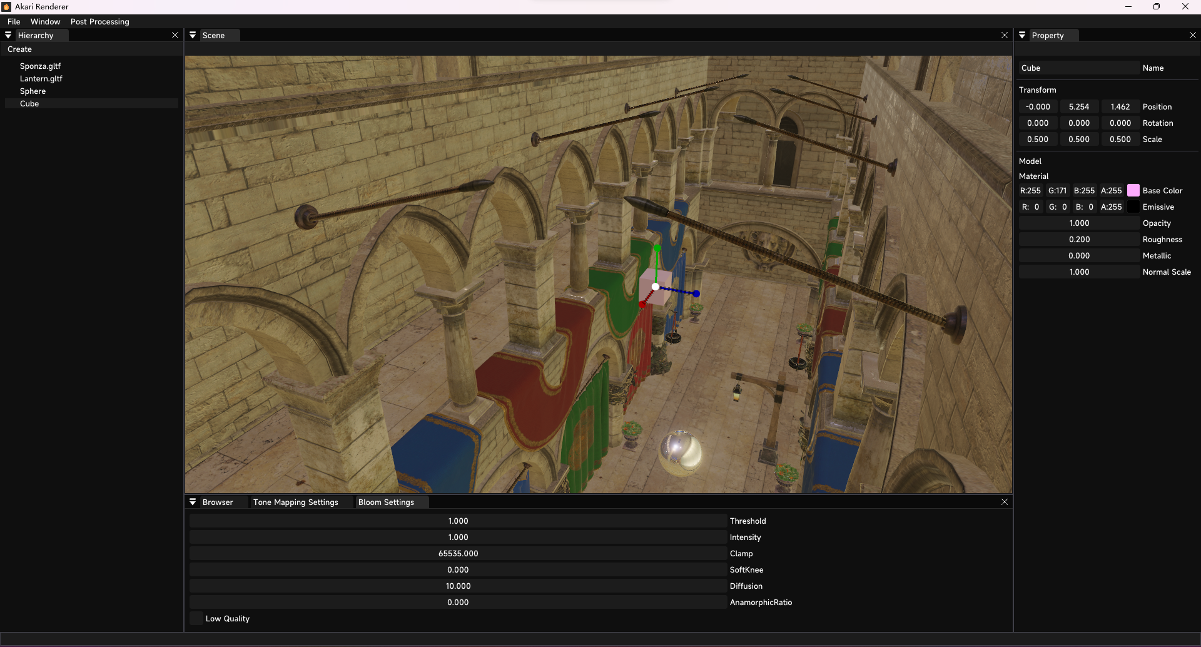This screenshot has width=1201, height=647.
Task: Click the Scale X value 0.500
Action: (x=1038, y=139)
